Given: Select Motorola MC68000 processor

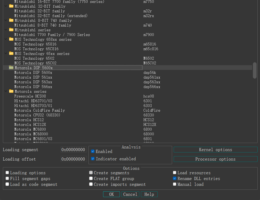Looking at the screenshot, I should pos(128,134).
